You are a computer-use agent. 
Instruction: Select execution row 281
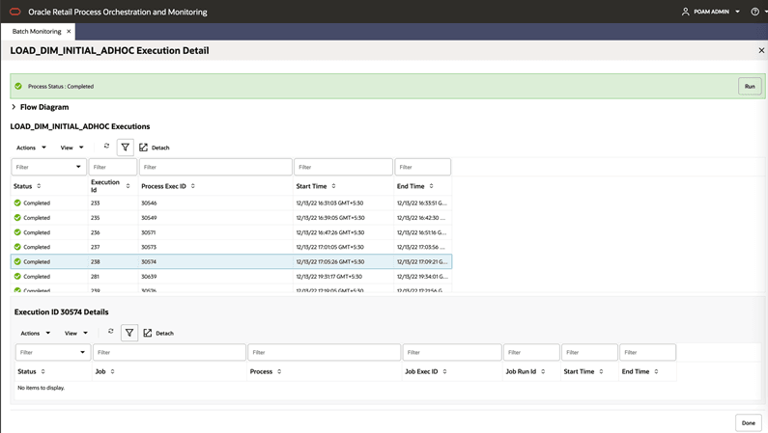231,277
